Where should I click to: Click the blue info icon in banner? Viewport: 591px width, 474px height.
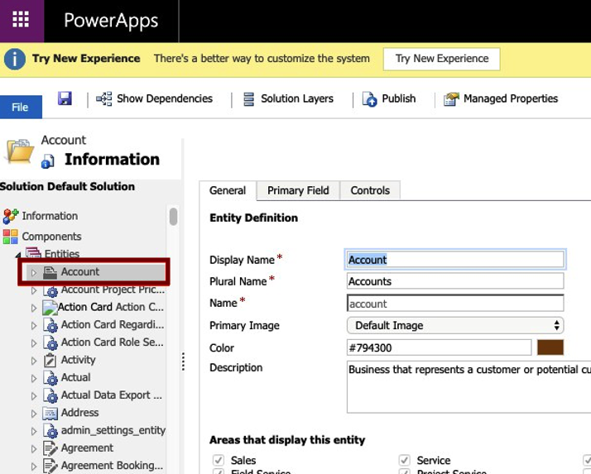[x=15, y=60]
